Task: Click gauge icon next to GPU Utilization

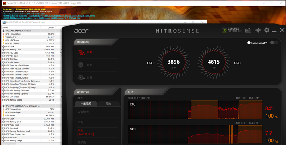Action: [4, 59]
